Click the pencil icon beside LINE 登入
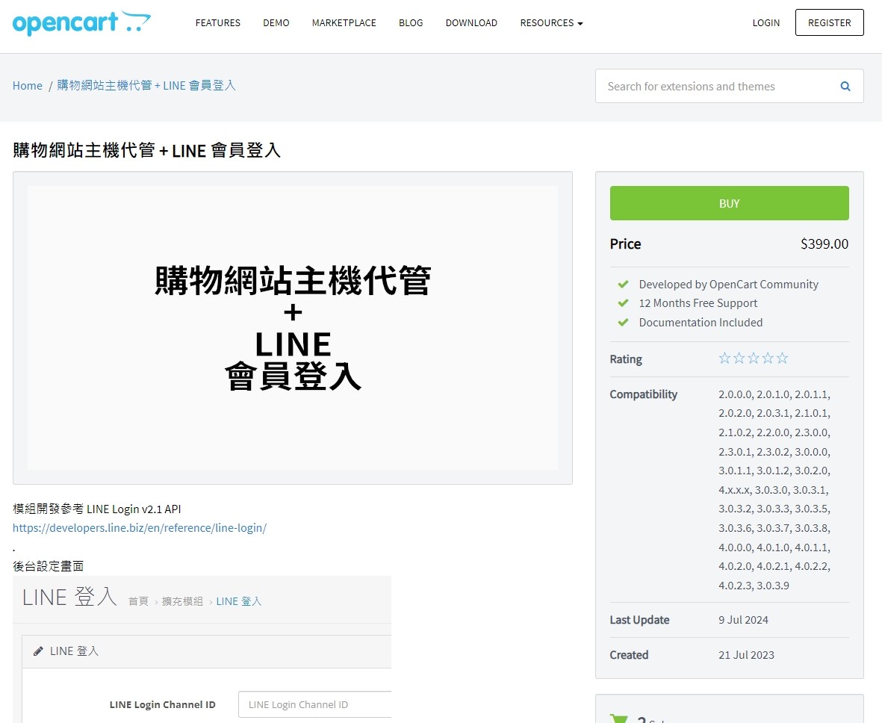The image size is (882, 723). tap(38, 651)
